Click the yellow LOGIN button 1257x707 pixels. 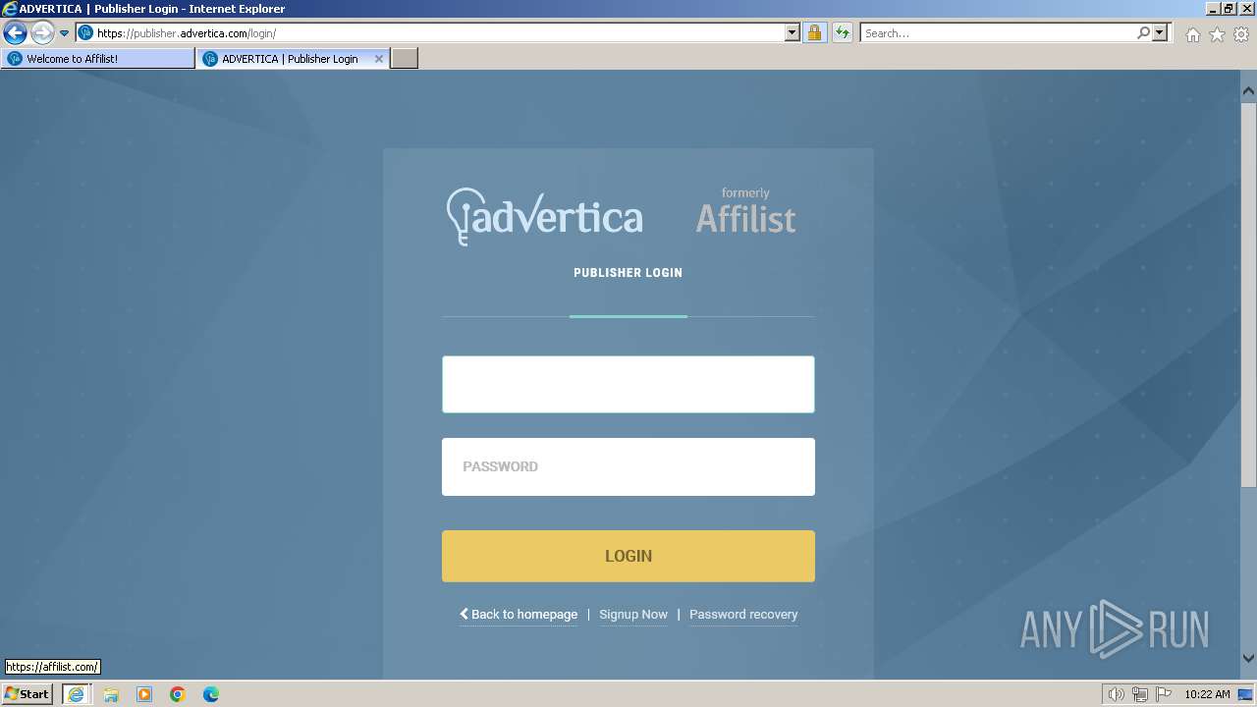point(628,556)
